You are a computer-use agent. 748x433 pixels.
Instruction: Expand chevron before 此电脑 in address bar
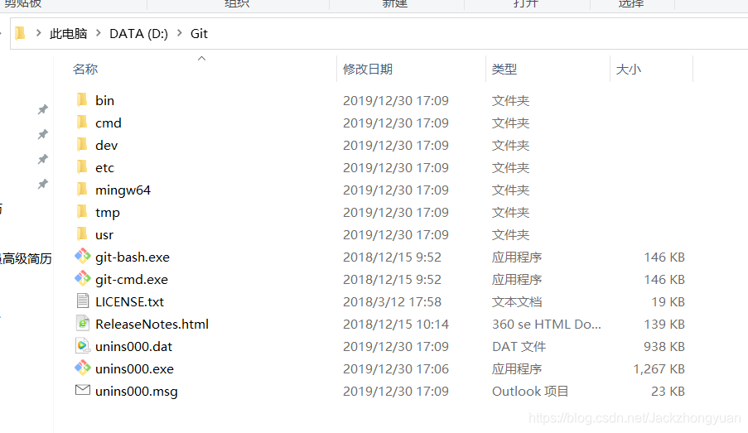(39, 33)
